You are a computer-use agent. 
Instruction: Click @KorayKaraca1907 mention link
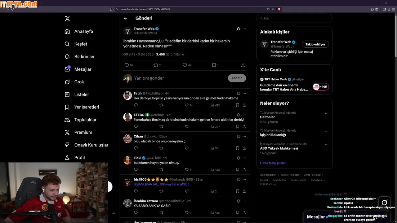tap(175, 184)
